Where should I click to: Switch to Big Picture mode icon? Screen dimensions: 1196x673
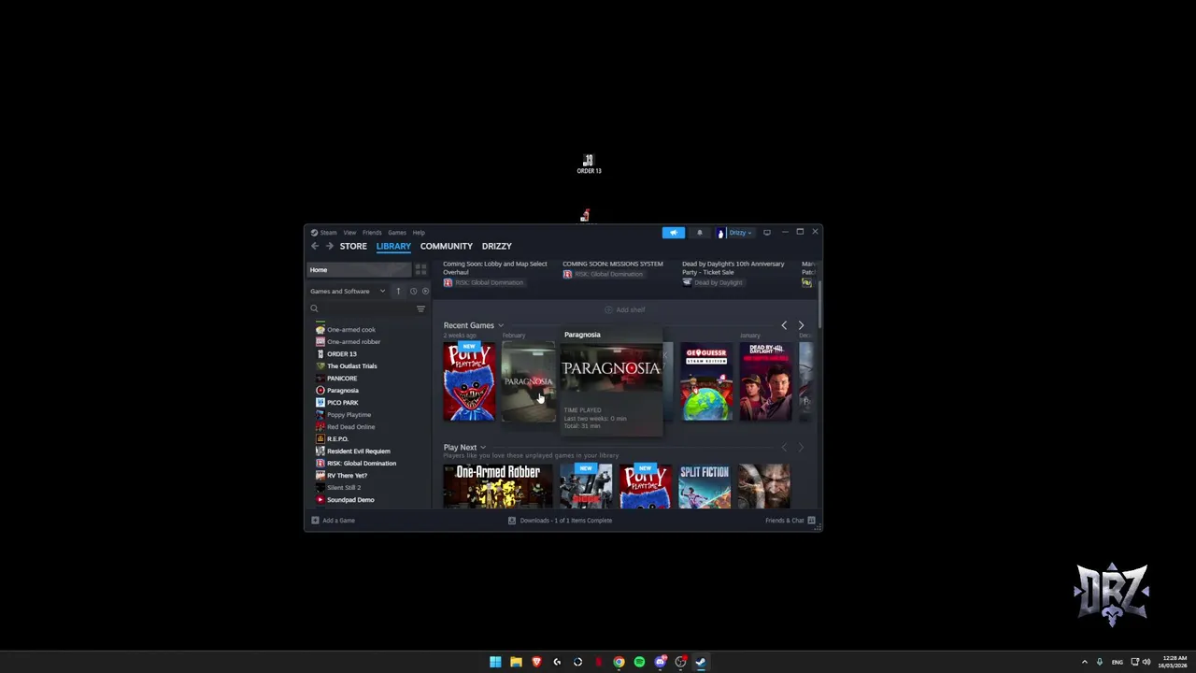[x=767, y=233]
